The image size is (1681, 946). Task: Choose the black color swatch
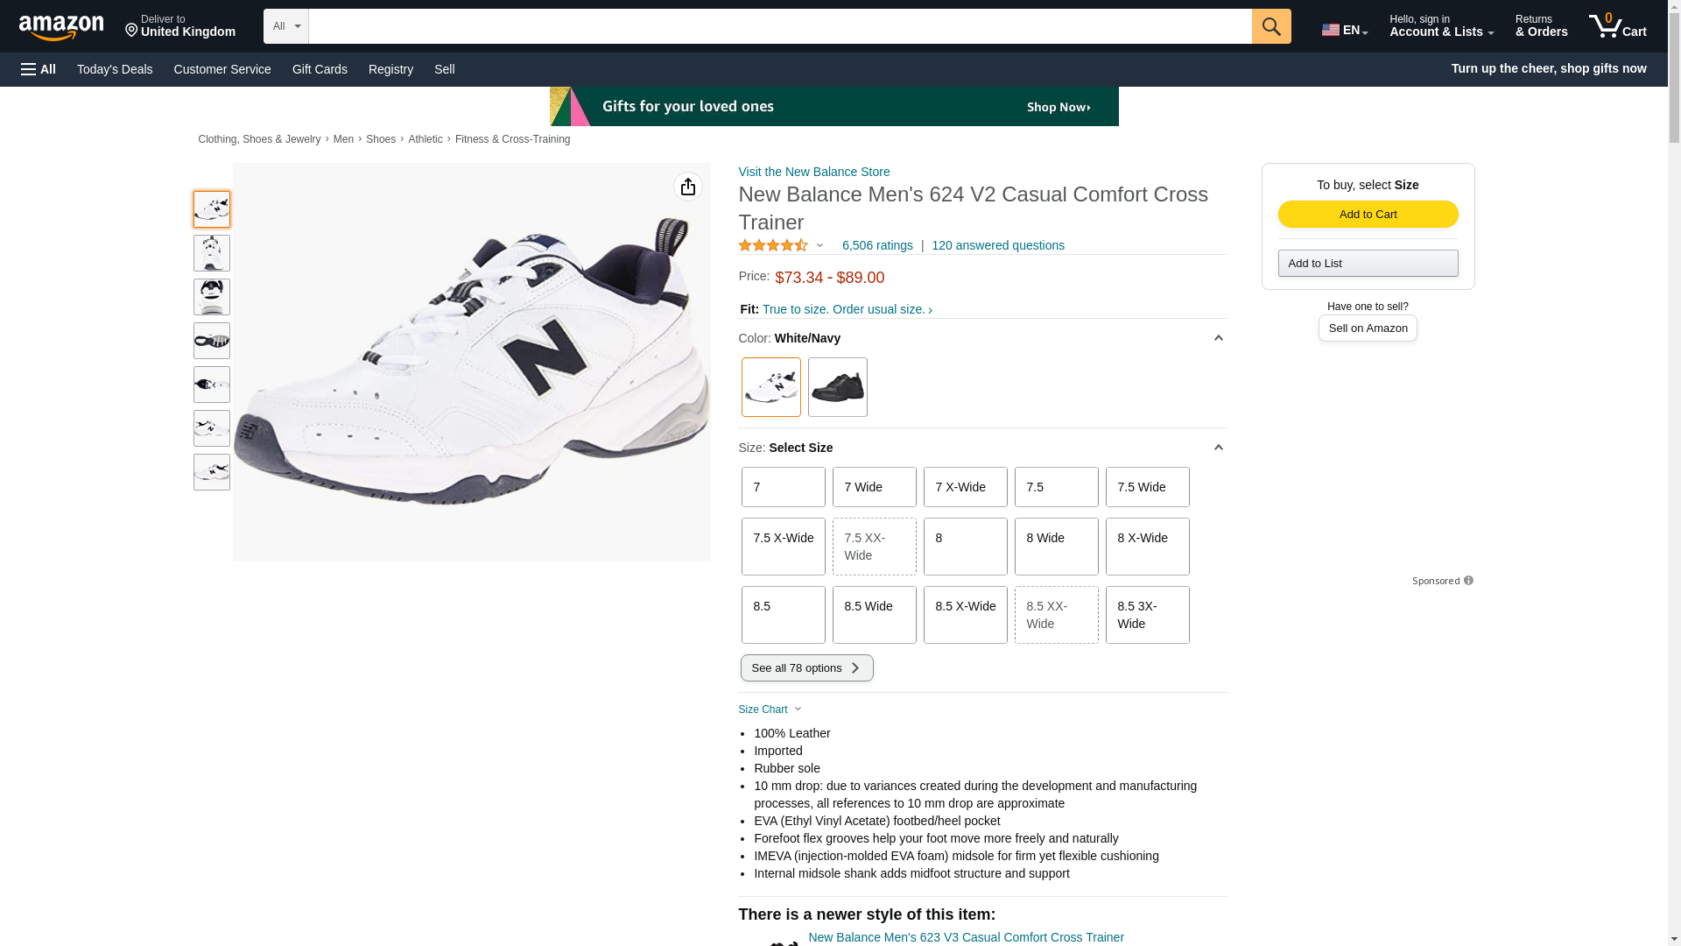pos(837,387)
